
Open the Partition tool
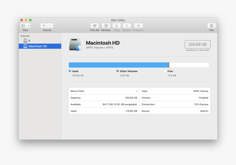tap(106, 27)
